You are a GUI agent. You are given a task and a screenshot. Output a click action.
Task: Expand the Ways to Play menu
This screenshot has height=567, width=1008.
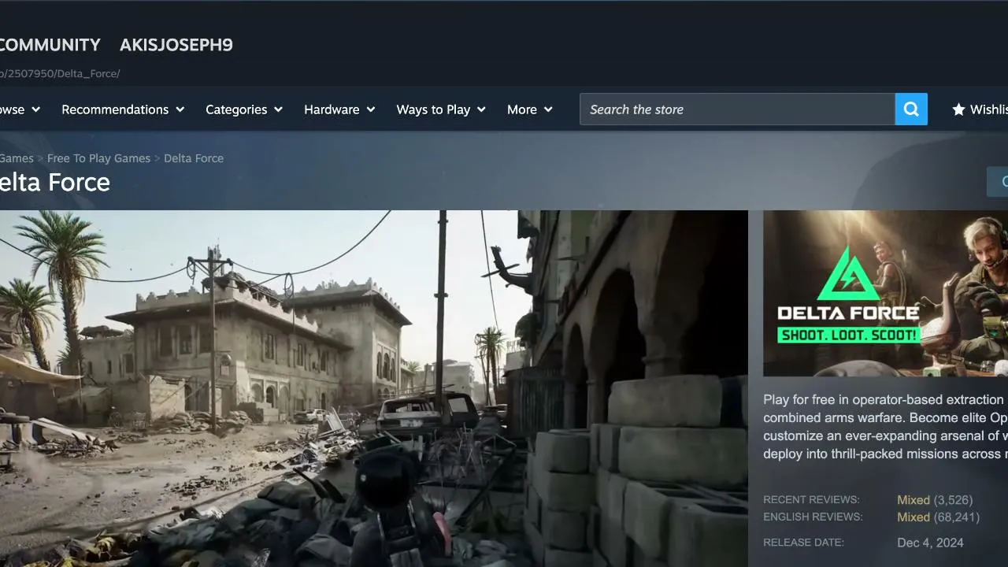[441, 109]
